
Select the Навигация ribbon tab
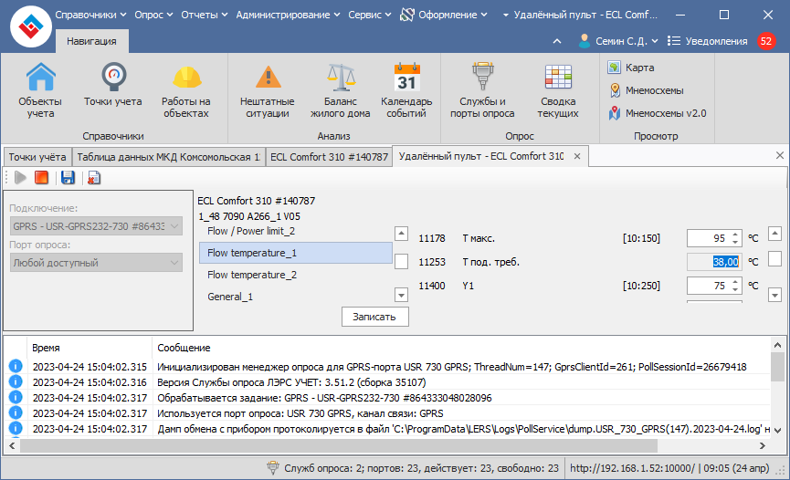[91, 41]
